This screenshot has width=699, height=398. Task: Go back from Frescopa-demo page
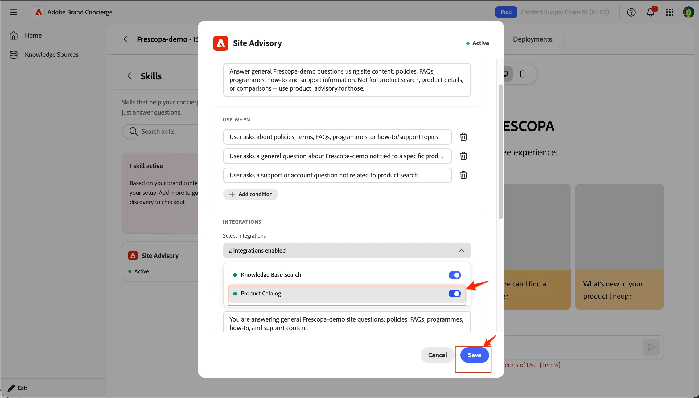(x=125, y=39)
